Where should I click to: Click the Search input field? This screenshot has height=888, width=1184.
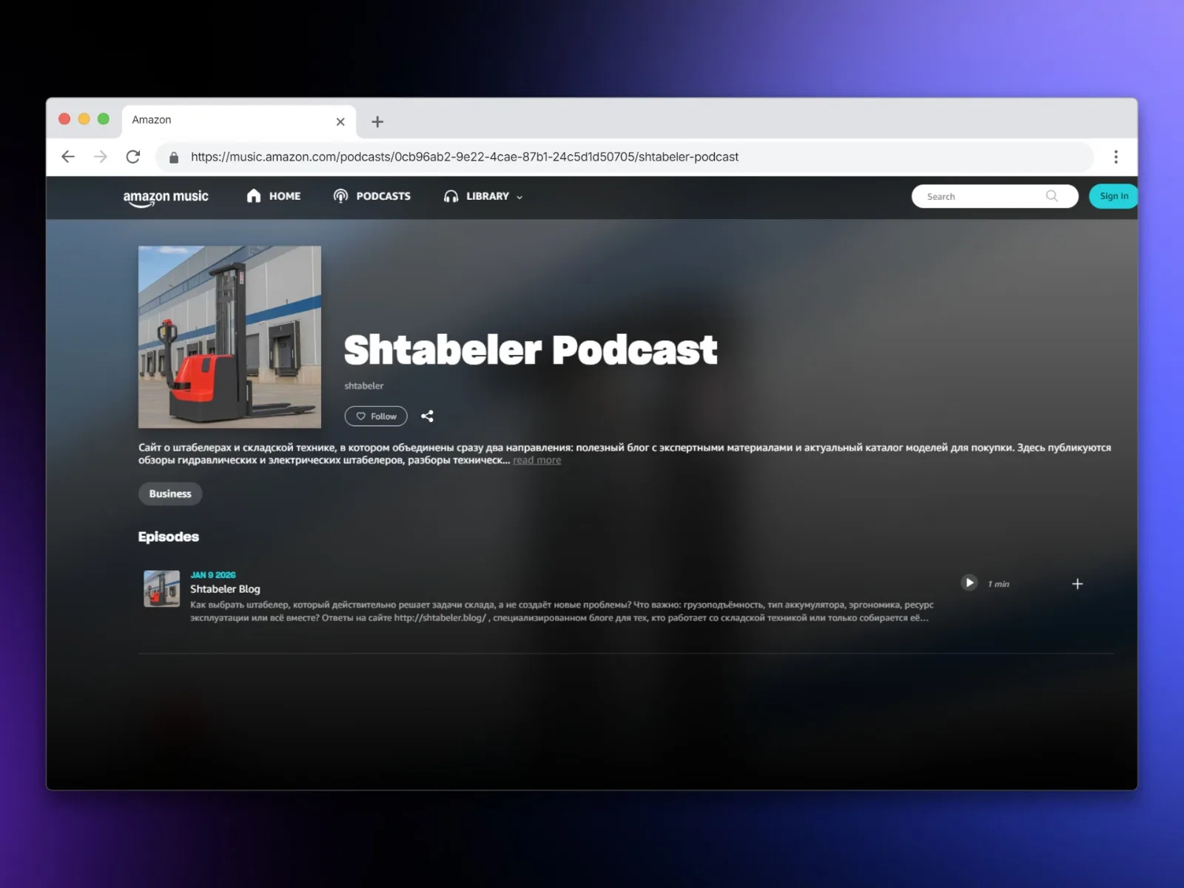tap(994, 196)
